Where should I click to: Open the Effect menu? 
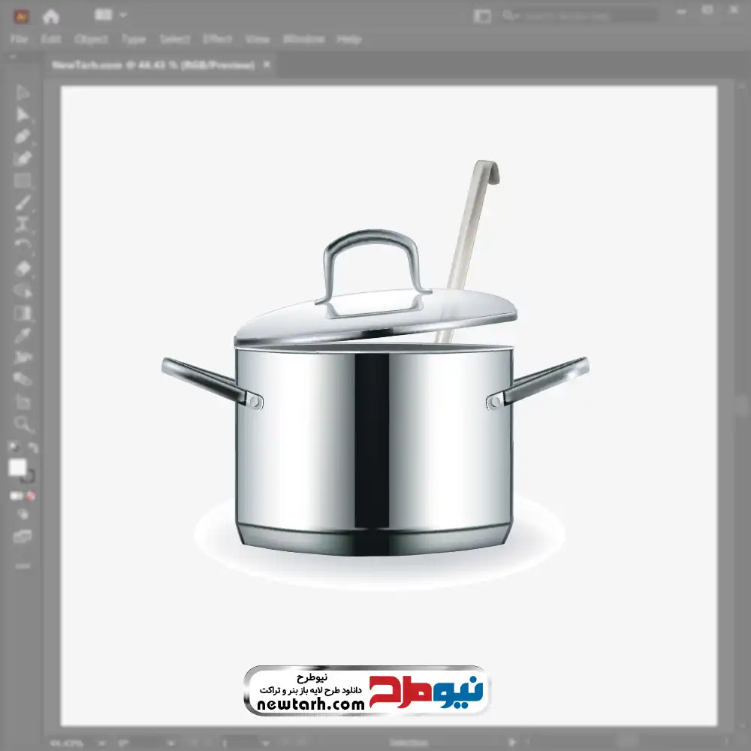tap(218, 39)
